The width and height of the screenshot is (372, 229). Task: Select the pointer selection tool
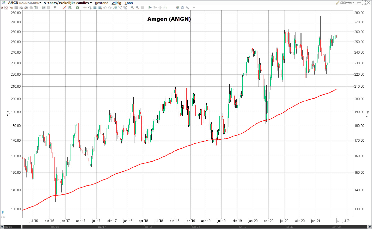pos(90,8)
